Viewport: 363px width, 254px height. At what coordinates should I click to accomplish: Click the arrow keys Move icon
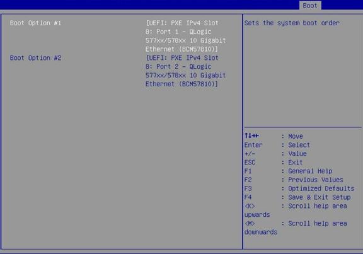tap(251, 136)
